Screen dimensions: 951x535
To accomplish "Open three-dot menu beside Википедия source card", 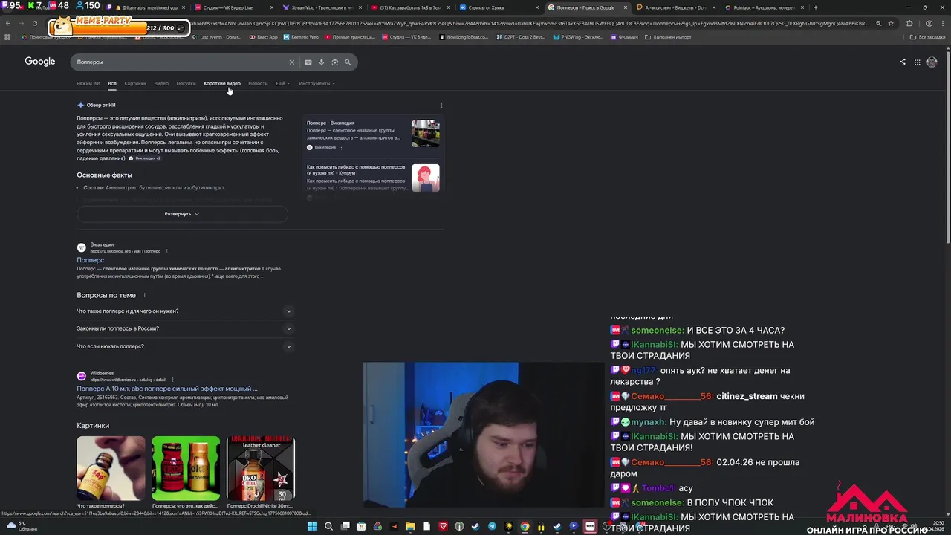I will click(x=341, y=147).
